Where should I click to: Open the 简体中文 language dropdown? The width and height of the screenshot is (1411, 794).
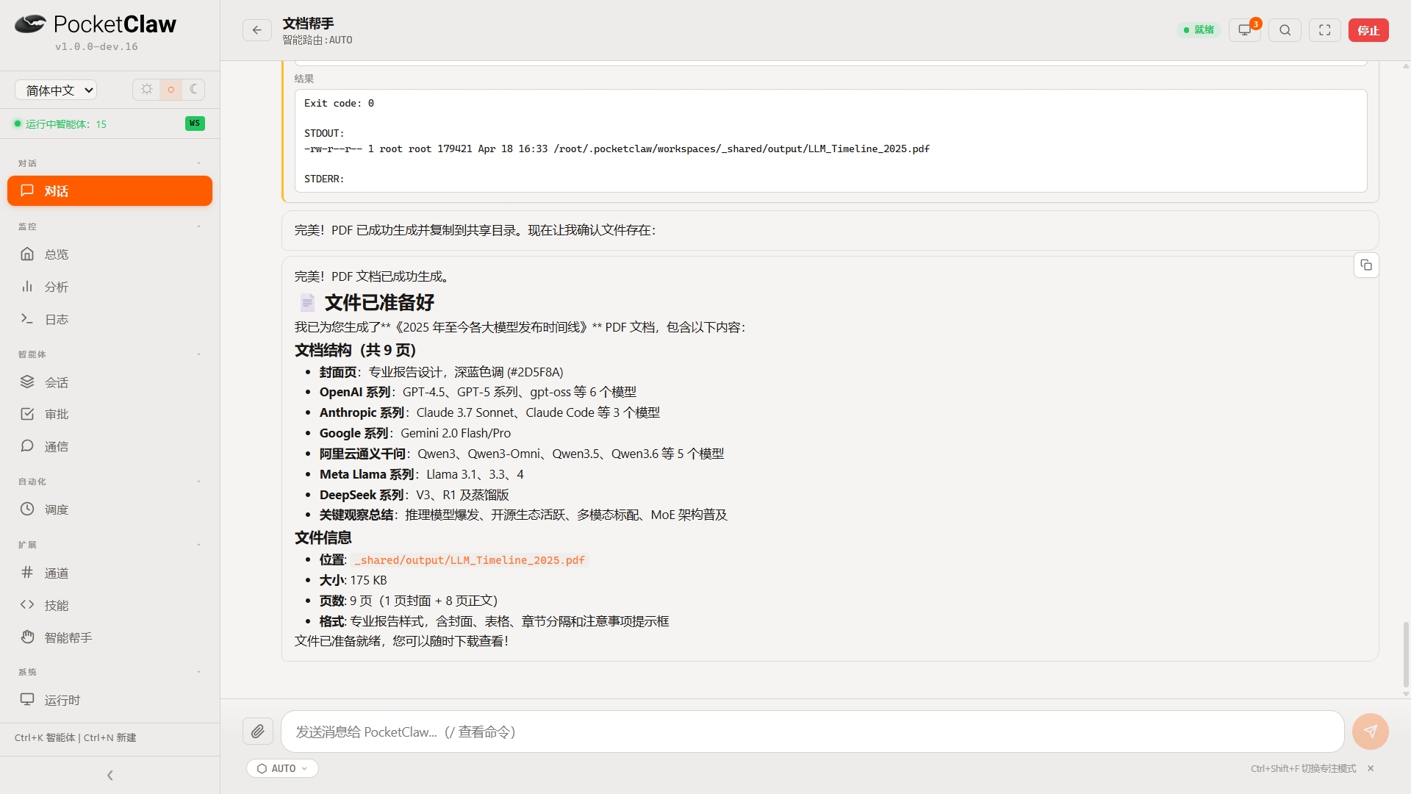point(56,90)
